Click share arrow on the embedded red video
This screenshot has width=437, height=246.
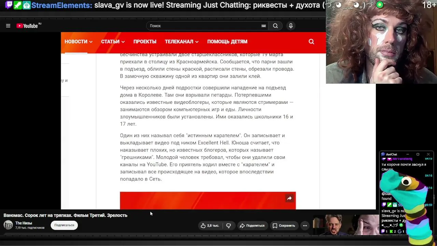click(289, 198)
